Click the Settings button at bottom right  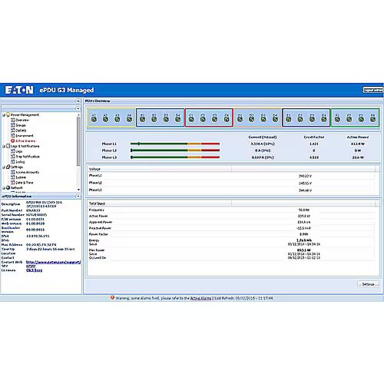click(x=368, y=284)
